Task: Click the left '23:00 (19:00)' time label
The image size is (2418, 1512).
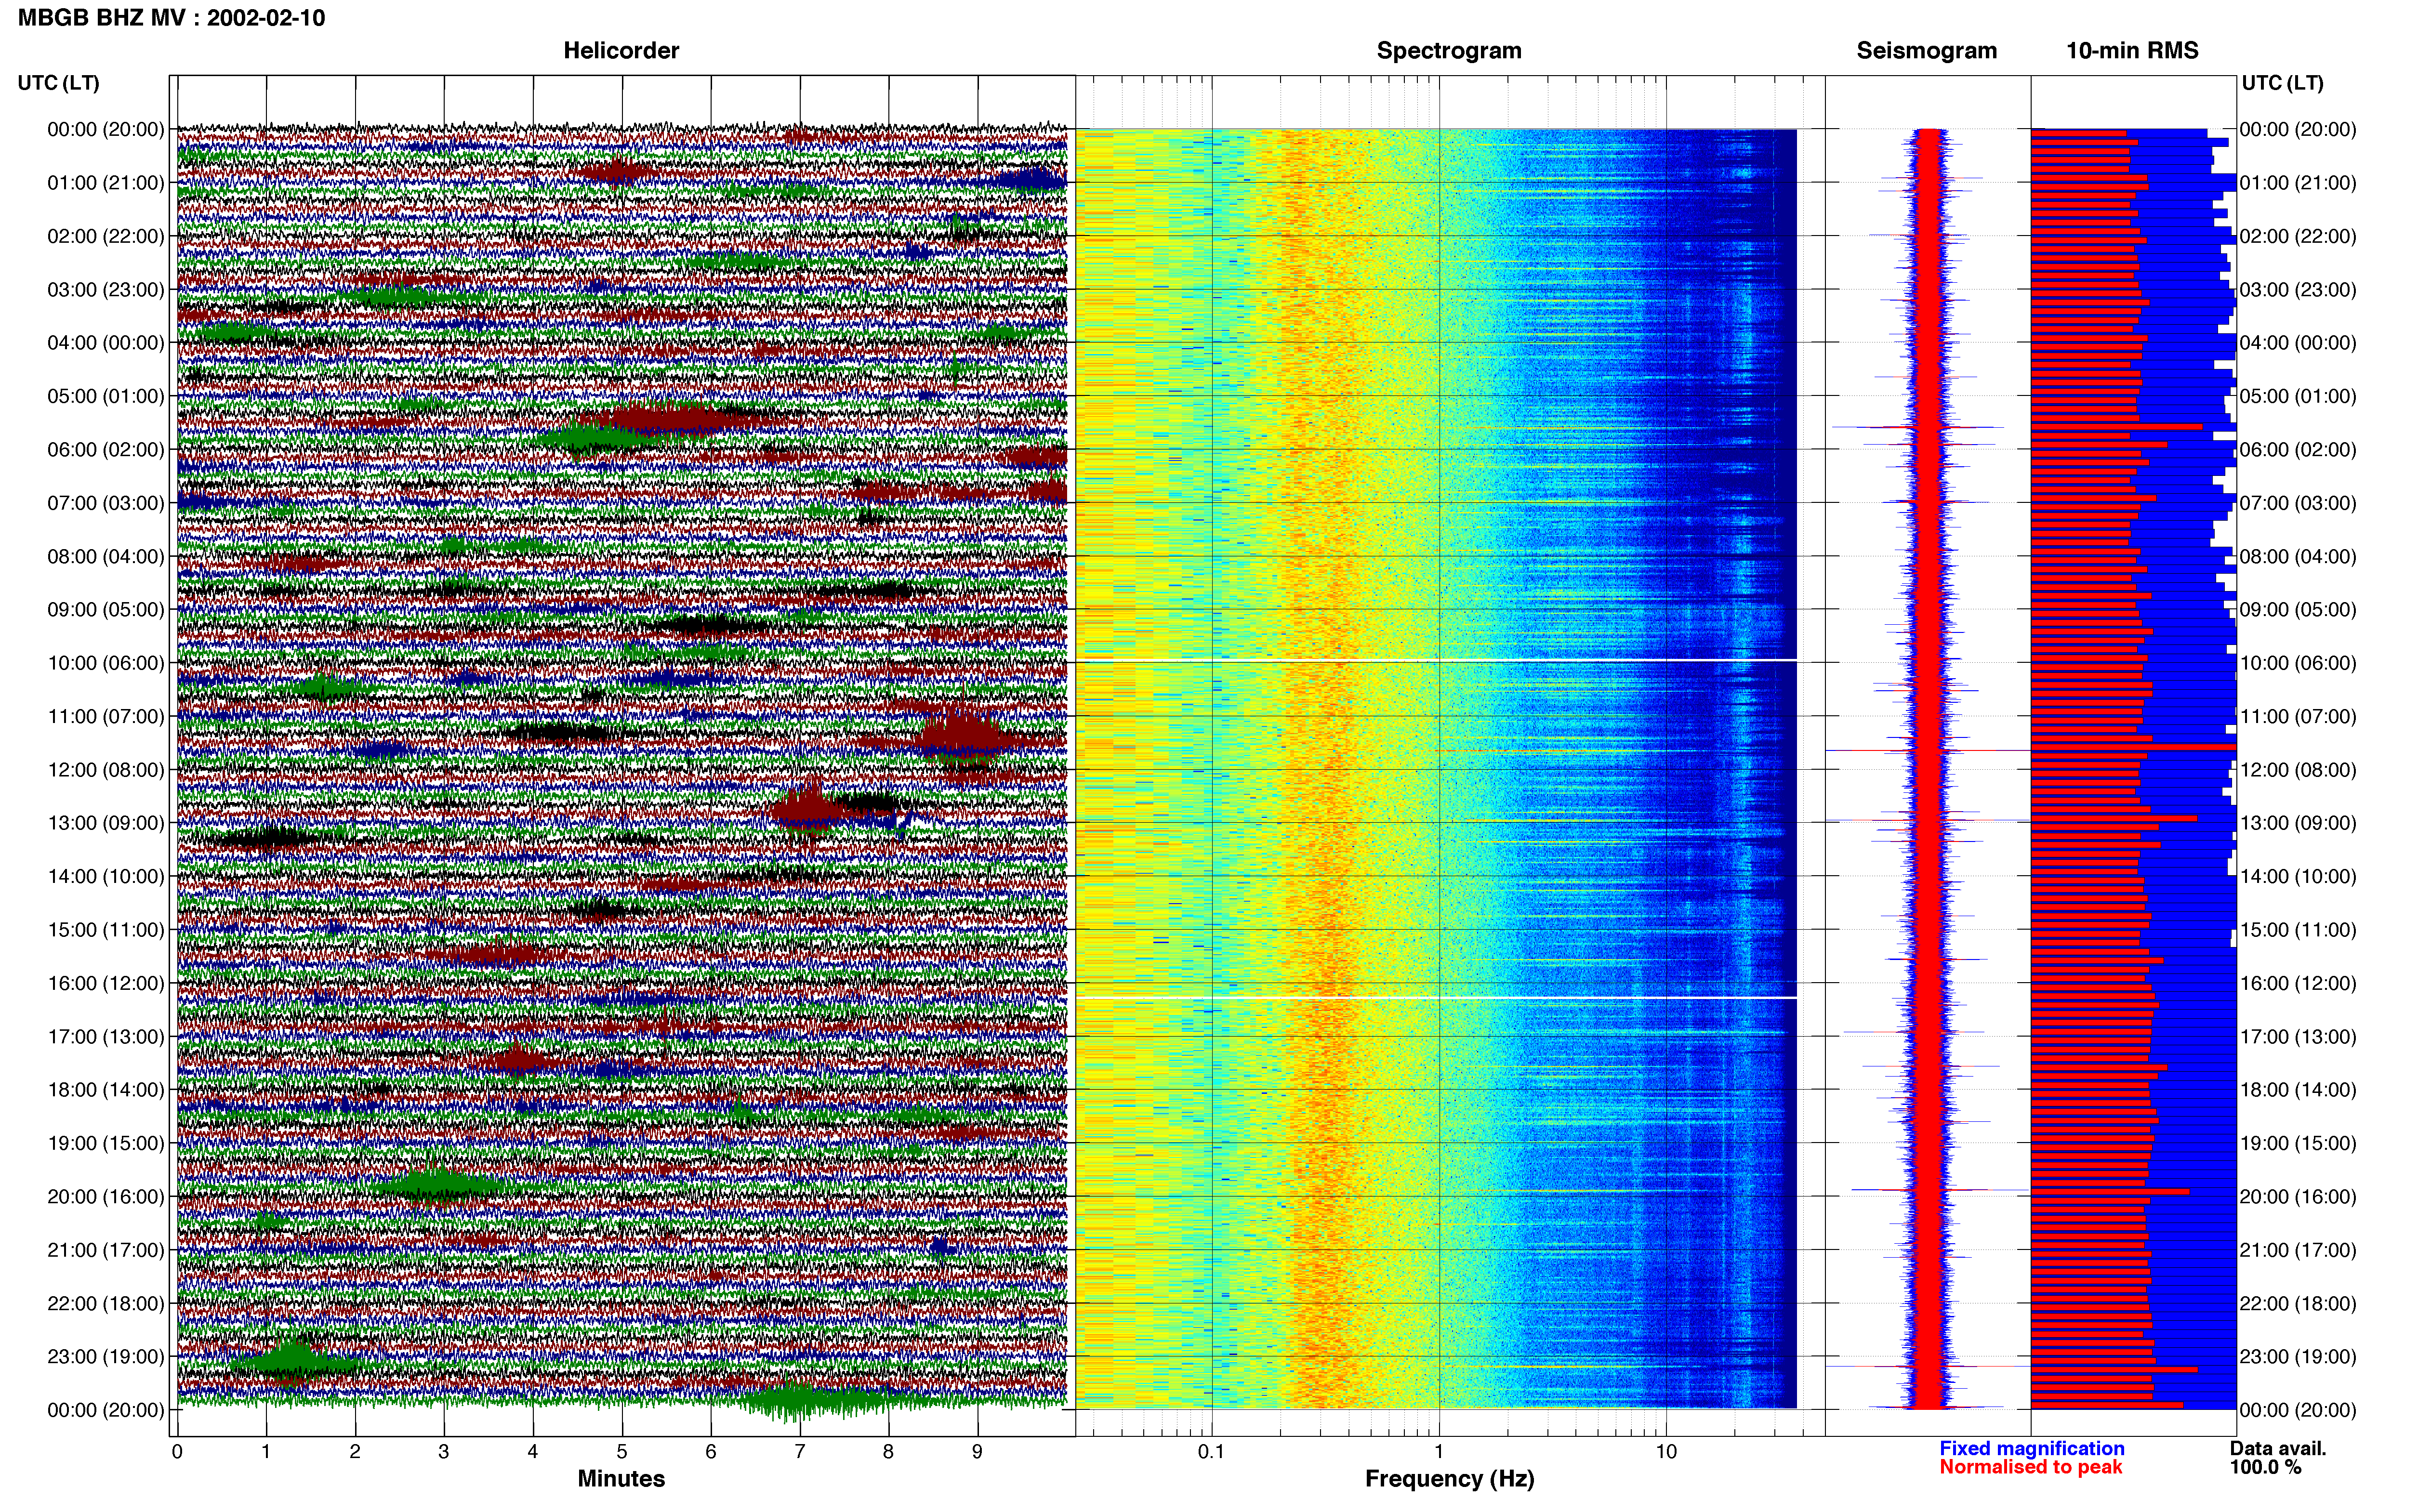Action: 106,1357
